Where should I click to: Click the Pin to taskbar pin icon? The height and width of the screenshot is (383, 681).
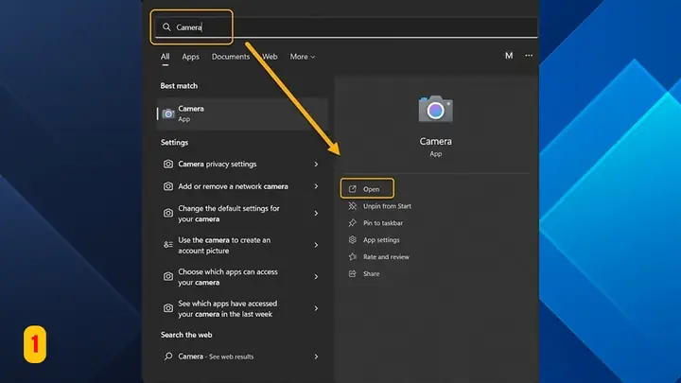[x=352, y=223]
